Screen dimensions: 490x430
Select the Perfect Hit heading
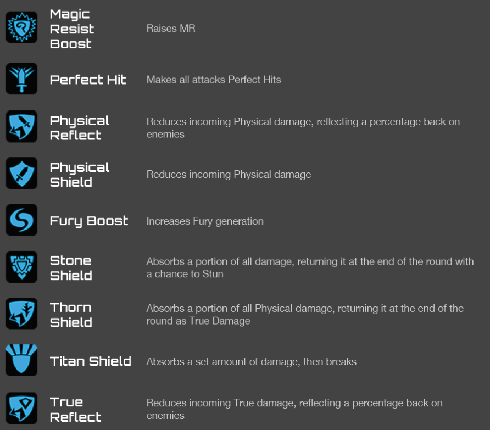click(88, 80)
